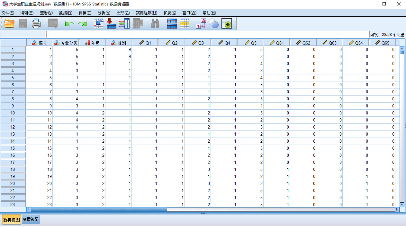The height and width of the screenshot is (227, 406).
Task: Undo the last action with green arrow
Action: point(69,24)
